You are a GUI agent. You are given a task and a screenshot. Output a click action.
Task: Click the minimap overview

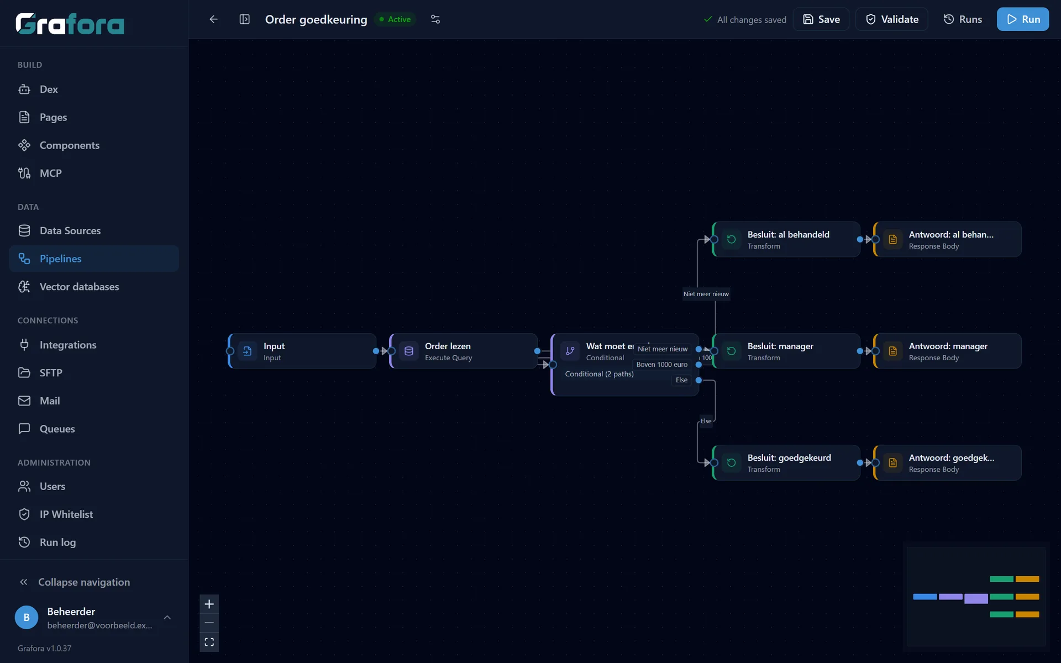pos(976,597)
